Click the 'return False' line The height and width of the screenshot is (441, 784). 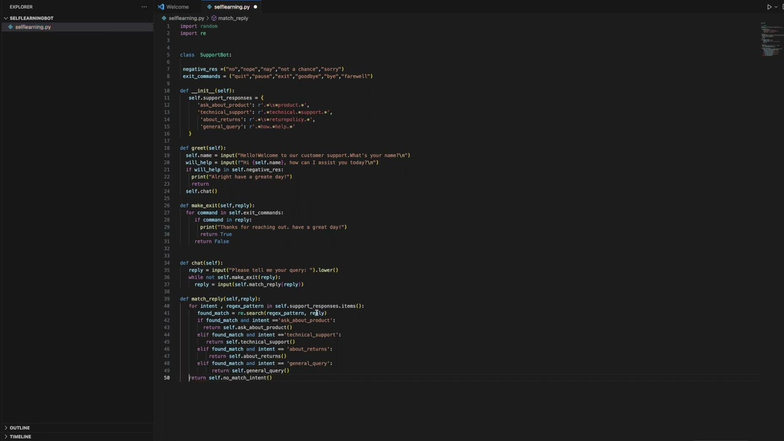click(x=211, y=241)
